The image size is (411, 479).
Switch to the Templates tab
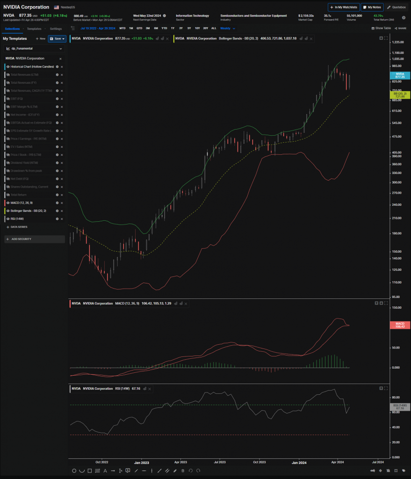pos(34,29)
